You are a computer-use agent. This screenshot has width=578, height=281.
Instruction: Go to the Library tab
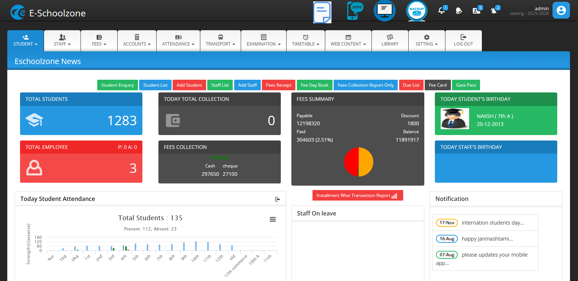(390, 41)
